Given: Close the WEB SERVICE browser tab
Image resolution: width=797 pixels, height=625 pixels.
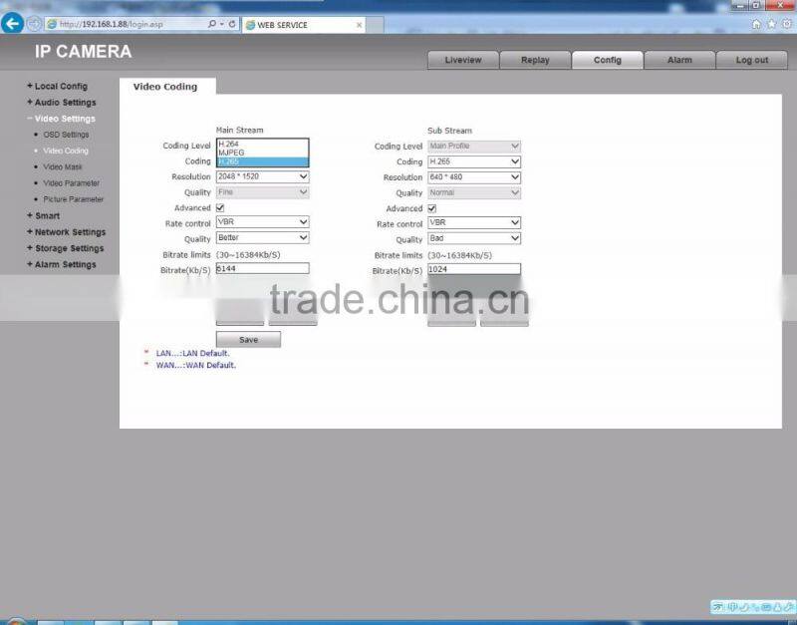Looking at the screenshot, I should 359,24.
